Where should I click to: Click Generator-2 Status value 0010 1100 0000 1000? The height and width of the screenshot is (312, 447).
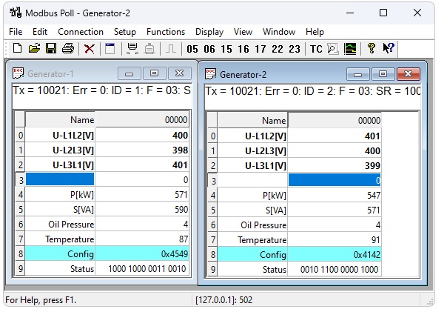tap(335, 270)
